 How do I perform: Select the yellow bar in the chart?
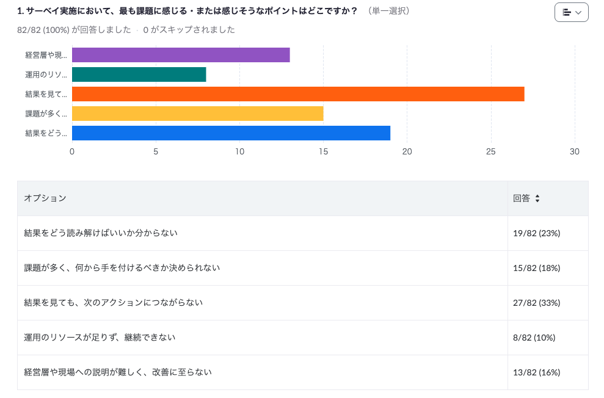[197, 114]
